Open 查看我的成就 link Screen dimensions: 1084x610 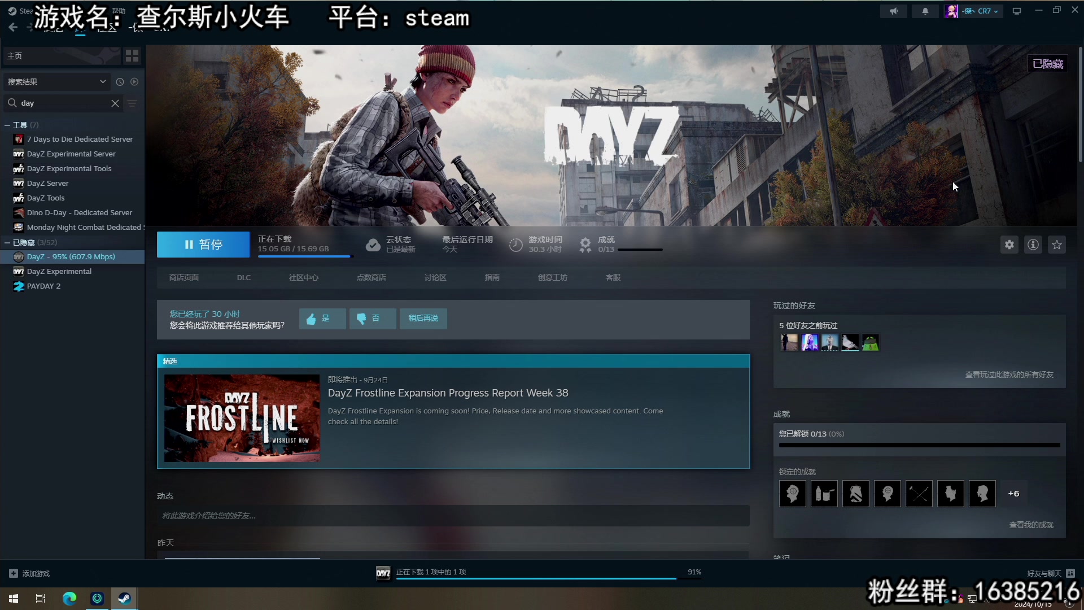(x=1031, y=525)
